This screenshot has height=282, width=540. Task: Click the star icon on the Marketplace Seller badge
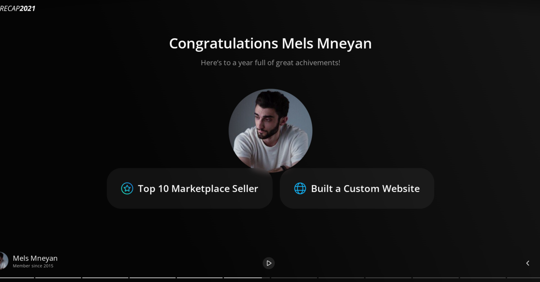click(x=127, y=188)
